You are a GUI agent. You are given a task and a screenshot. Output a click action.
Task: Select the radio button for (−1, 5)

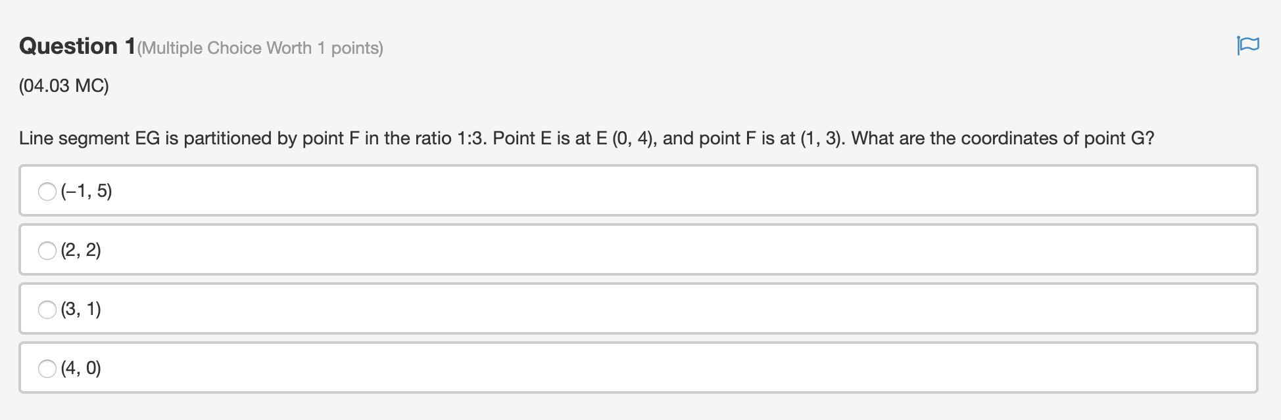coord(47,191)
